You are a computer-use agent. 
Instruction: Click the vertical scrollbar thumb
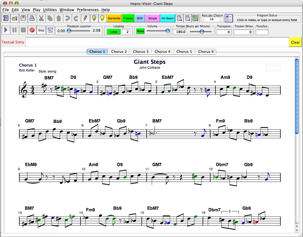297,96
